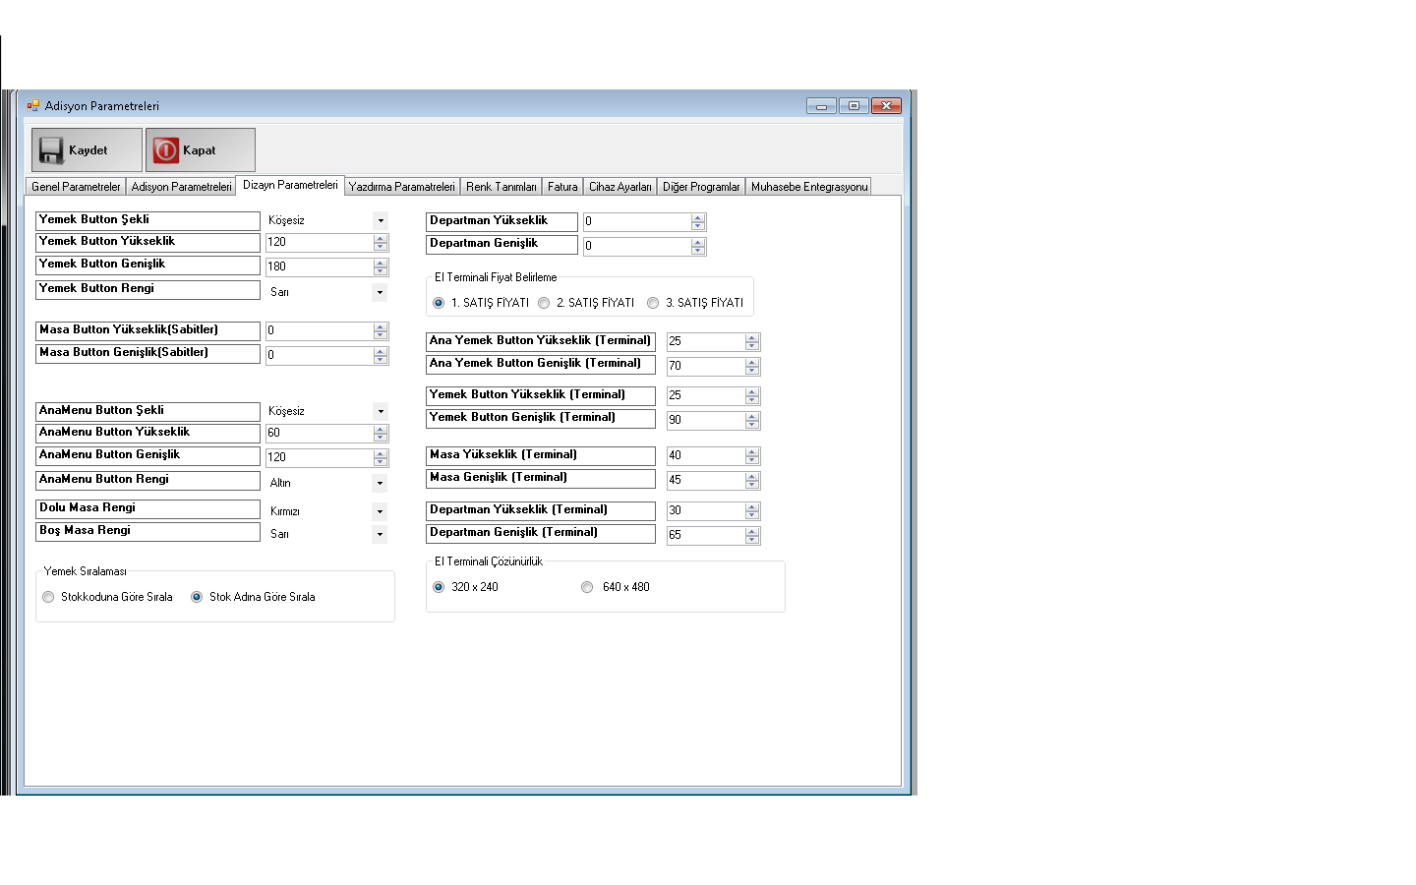
Task: Switch to Muhasebe Entegrasyonu tab
Action: coord(808,187)
